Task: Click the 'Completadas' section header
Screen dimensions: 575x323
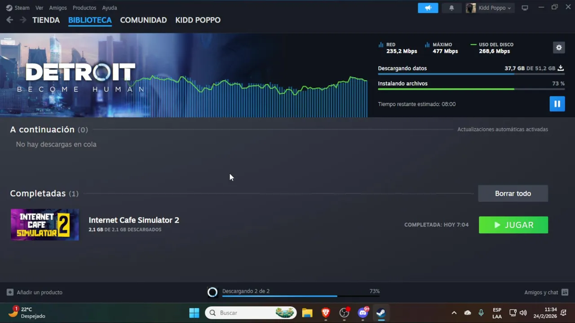Action: pyautogui.click(x=44, y=193)
